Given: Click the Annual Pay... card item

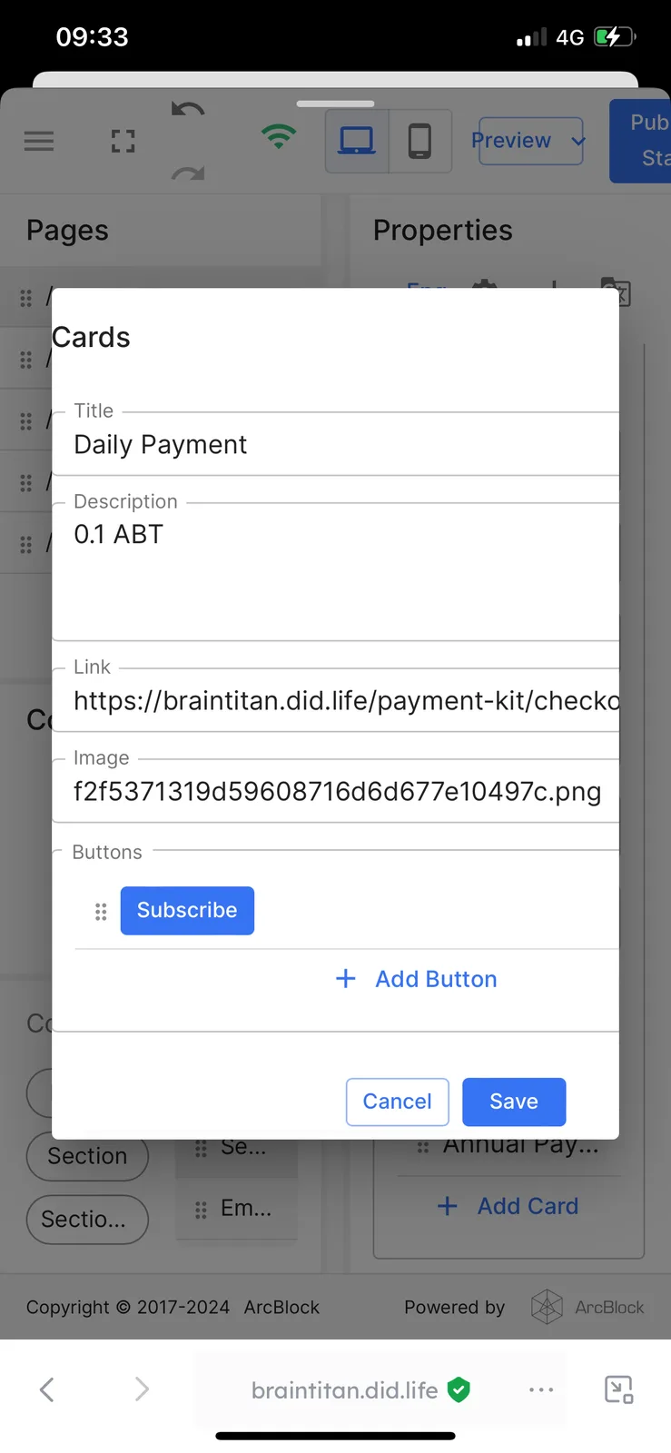Looking at the screenshot, I should coord(521,1146).
